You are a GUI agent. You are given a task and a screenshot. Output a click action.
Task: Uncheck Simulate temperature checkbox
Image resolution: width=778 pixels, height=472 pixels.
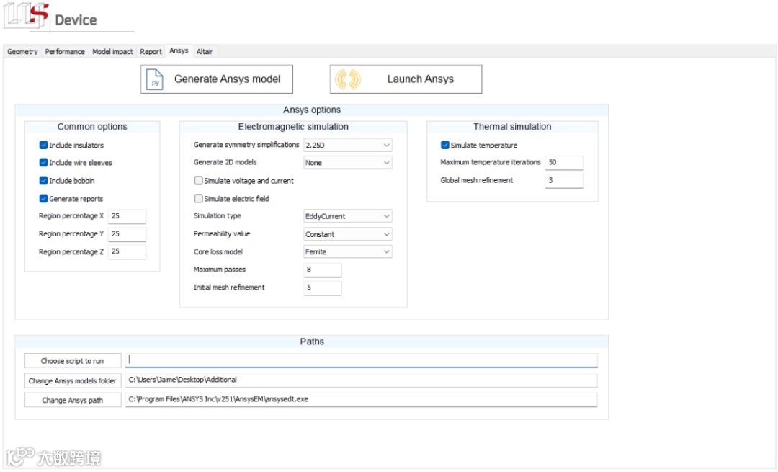(x=445, y=145)
